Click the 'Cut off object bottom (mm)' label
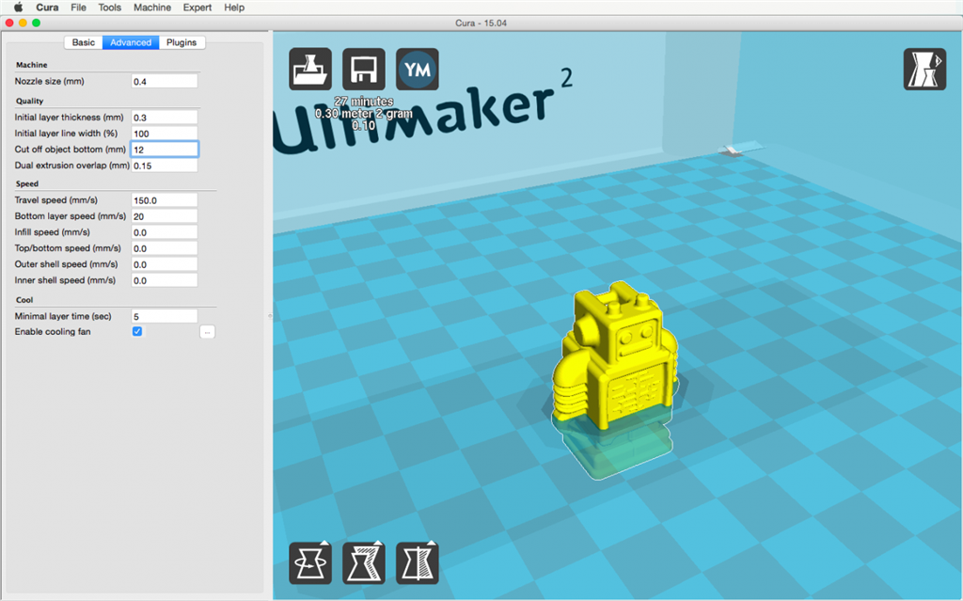Screen dimensions: 963x601 [70, 149]
